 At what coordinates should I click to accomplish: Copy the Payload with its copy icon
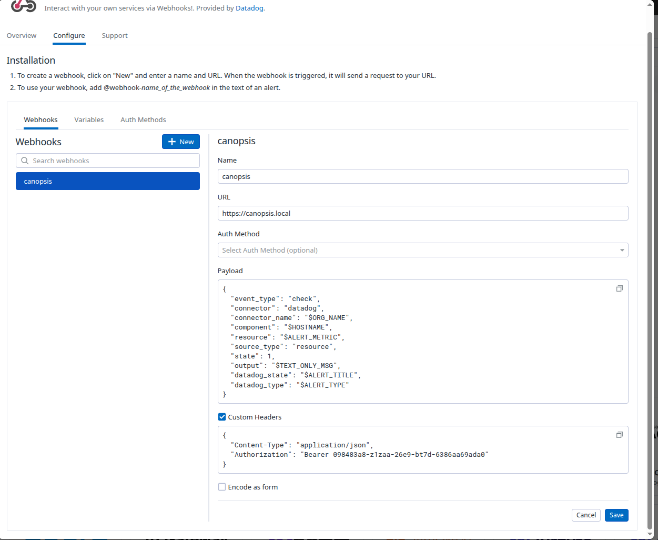pos(620,288)
